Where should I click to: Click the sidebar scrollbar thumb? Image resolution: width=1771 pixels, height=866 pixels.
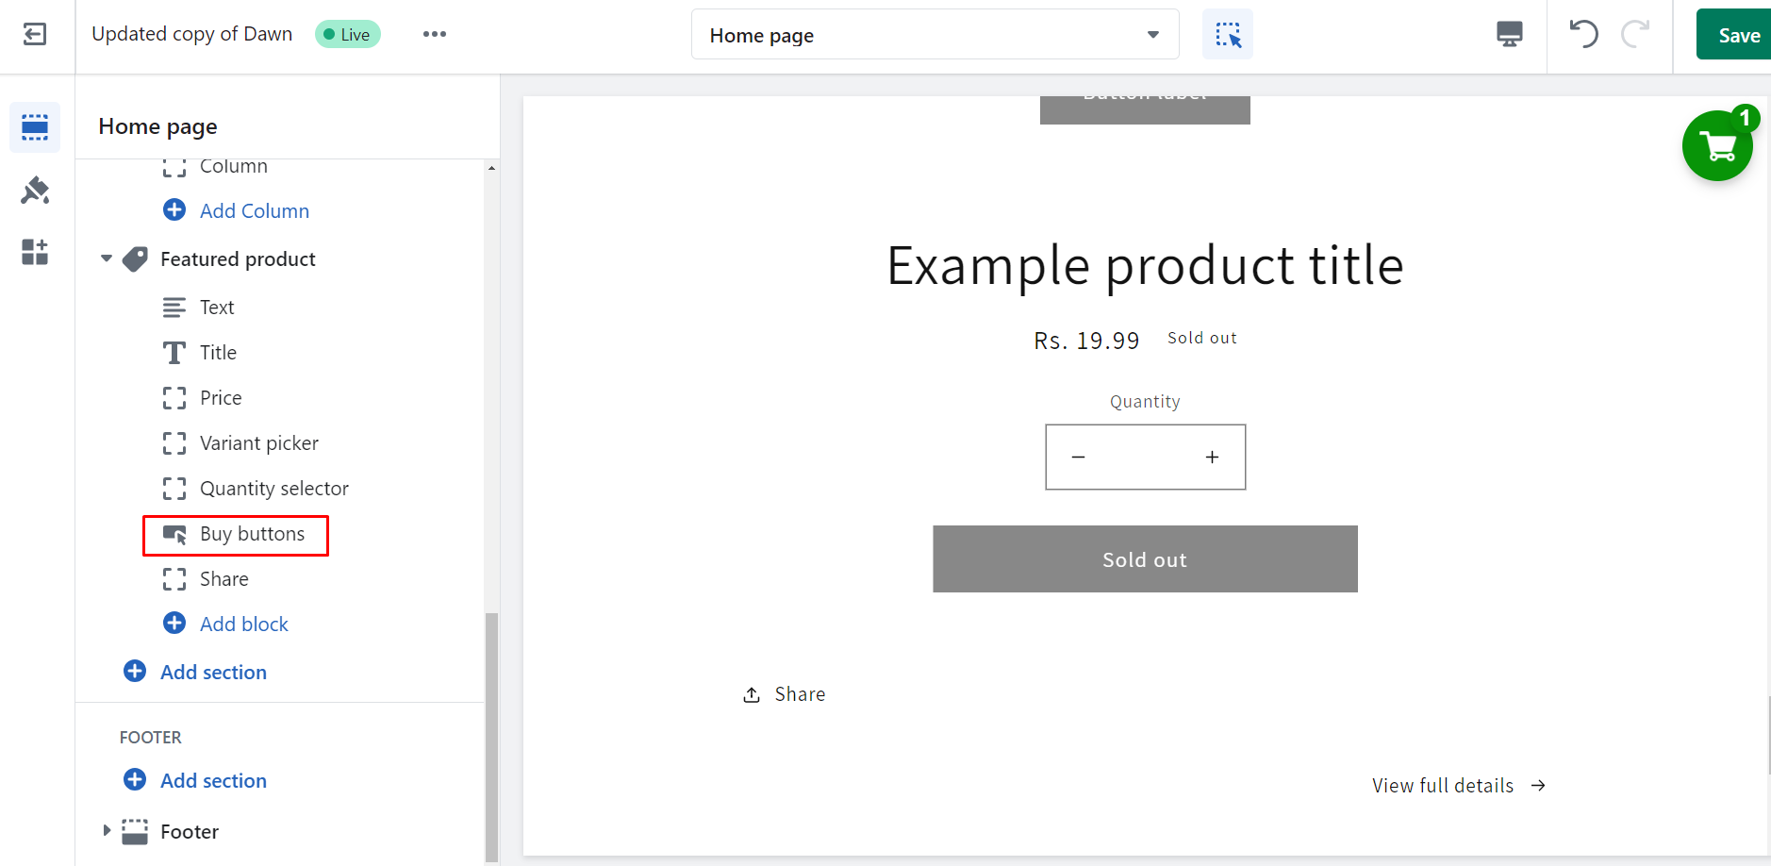click(x=491, y=736)
